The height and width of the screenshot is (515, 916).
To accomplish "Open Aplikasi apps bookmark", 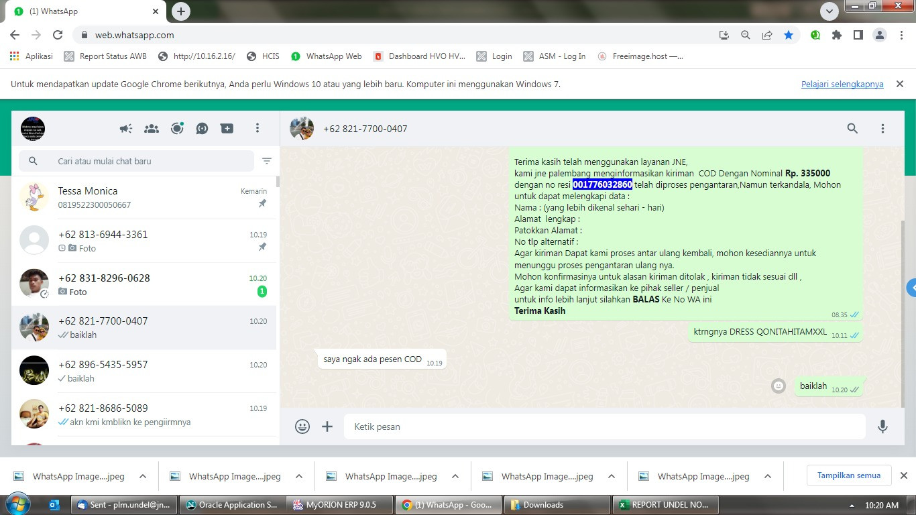I will tap(32, 56).
